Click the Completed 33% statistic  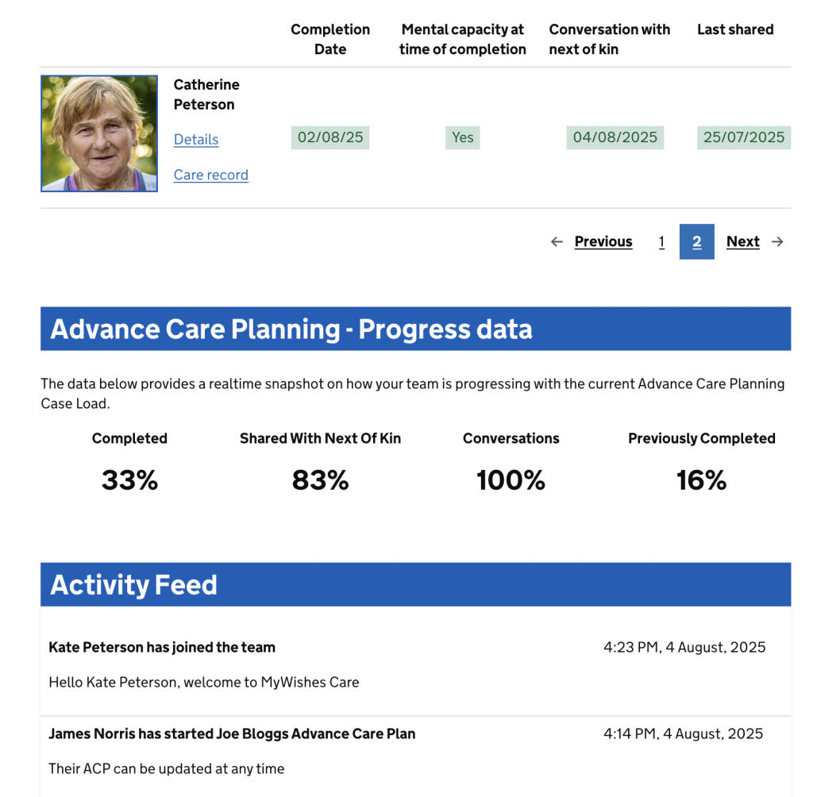[129, 480]
